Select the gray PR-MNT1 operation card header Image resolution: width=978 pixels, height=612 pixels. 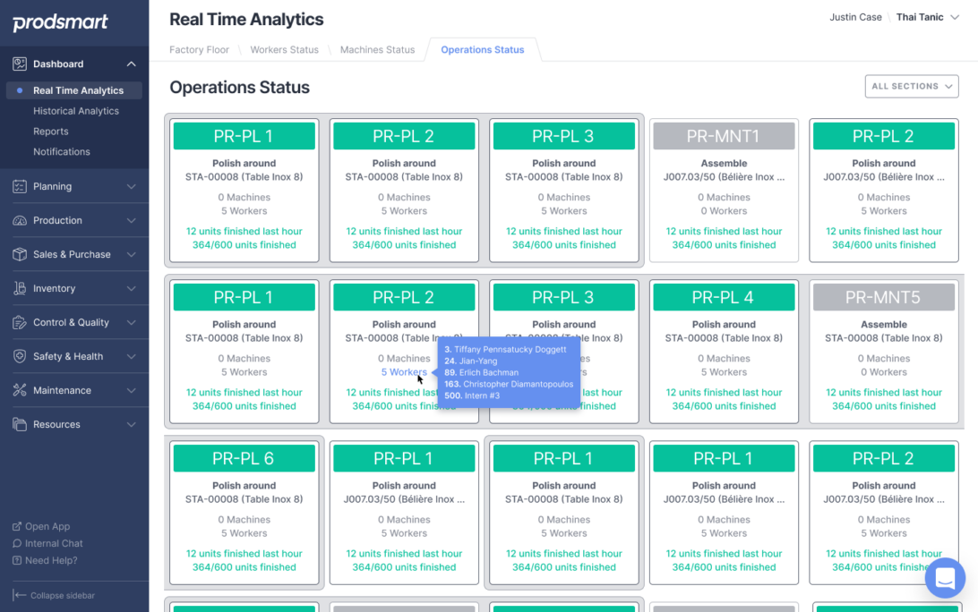coord(724,136)
